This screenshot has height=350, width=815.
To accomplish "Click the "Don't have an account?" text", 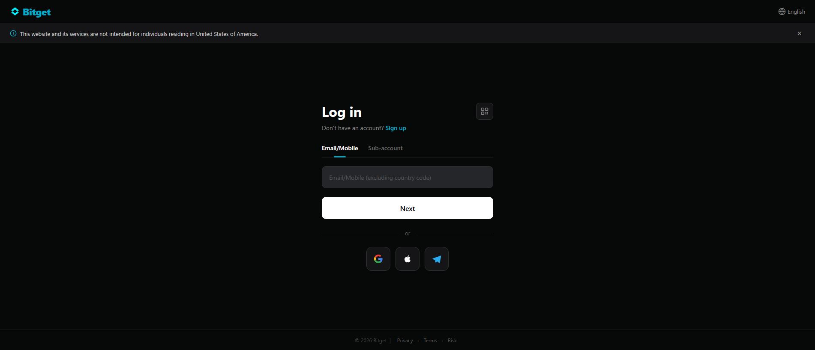I will pos(353,128).
